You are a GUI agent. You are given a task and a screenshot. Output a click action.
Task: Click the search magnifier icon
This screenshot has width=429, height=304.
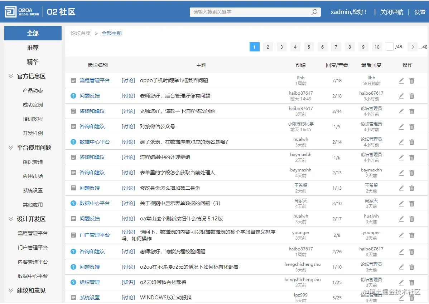[x=314, y=12]
